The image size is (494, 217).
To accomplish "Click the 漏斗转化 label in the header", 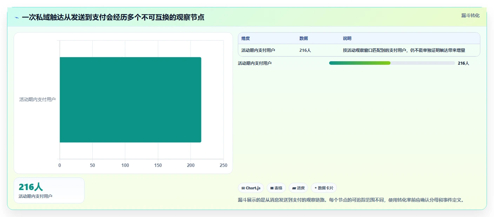I will tap(470, 15).
